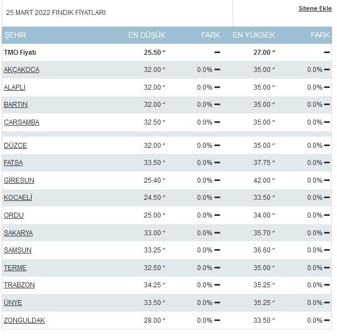Click the EN YÜKSEK column header
The width and height of the screenshot is (337, 336).
254,35
